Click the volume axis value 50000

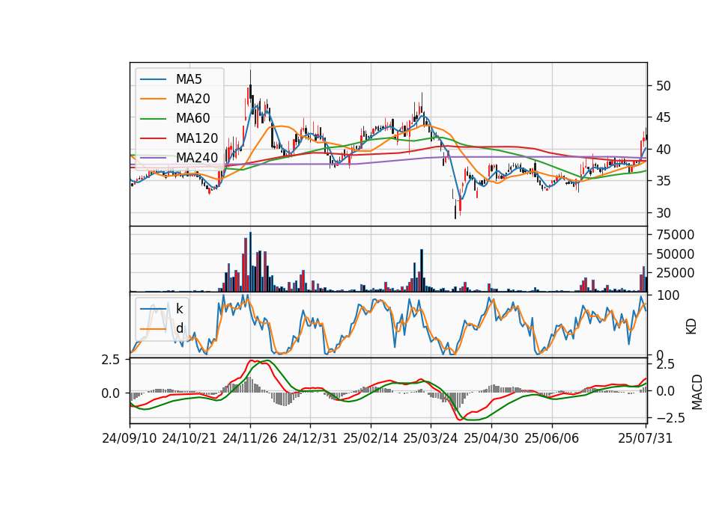676,254
